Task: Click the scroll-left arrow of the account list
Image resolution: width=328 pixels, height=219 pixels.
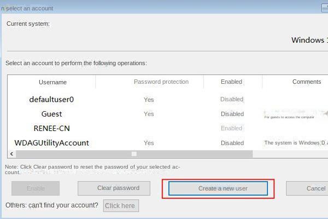Action: click(11, 154)
